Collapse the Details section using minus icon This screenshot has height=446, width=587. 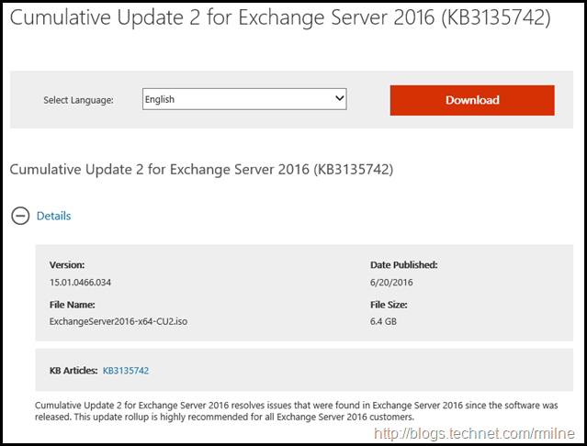(20, 216)
